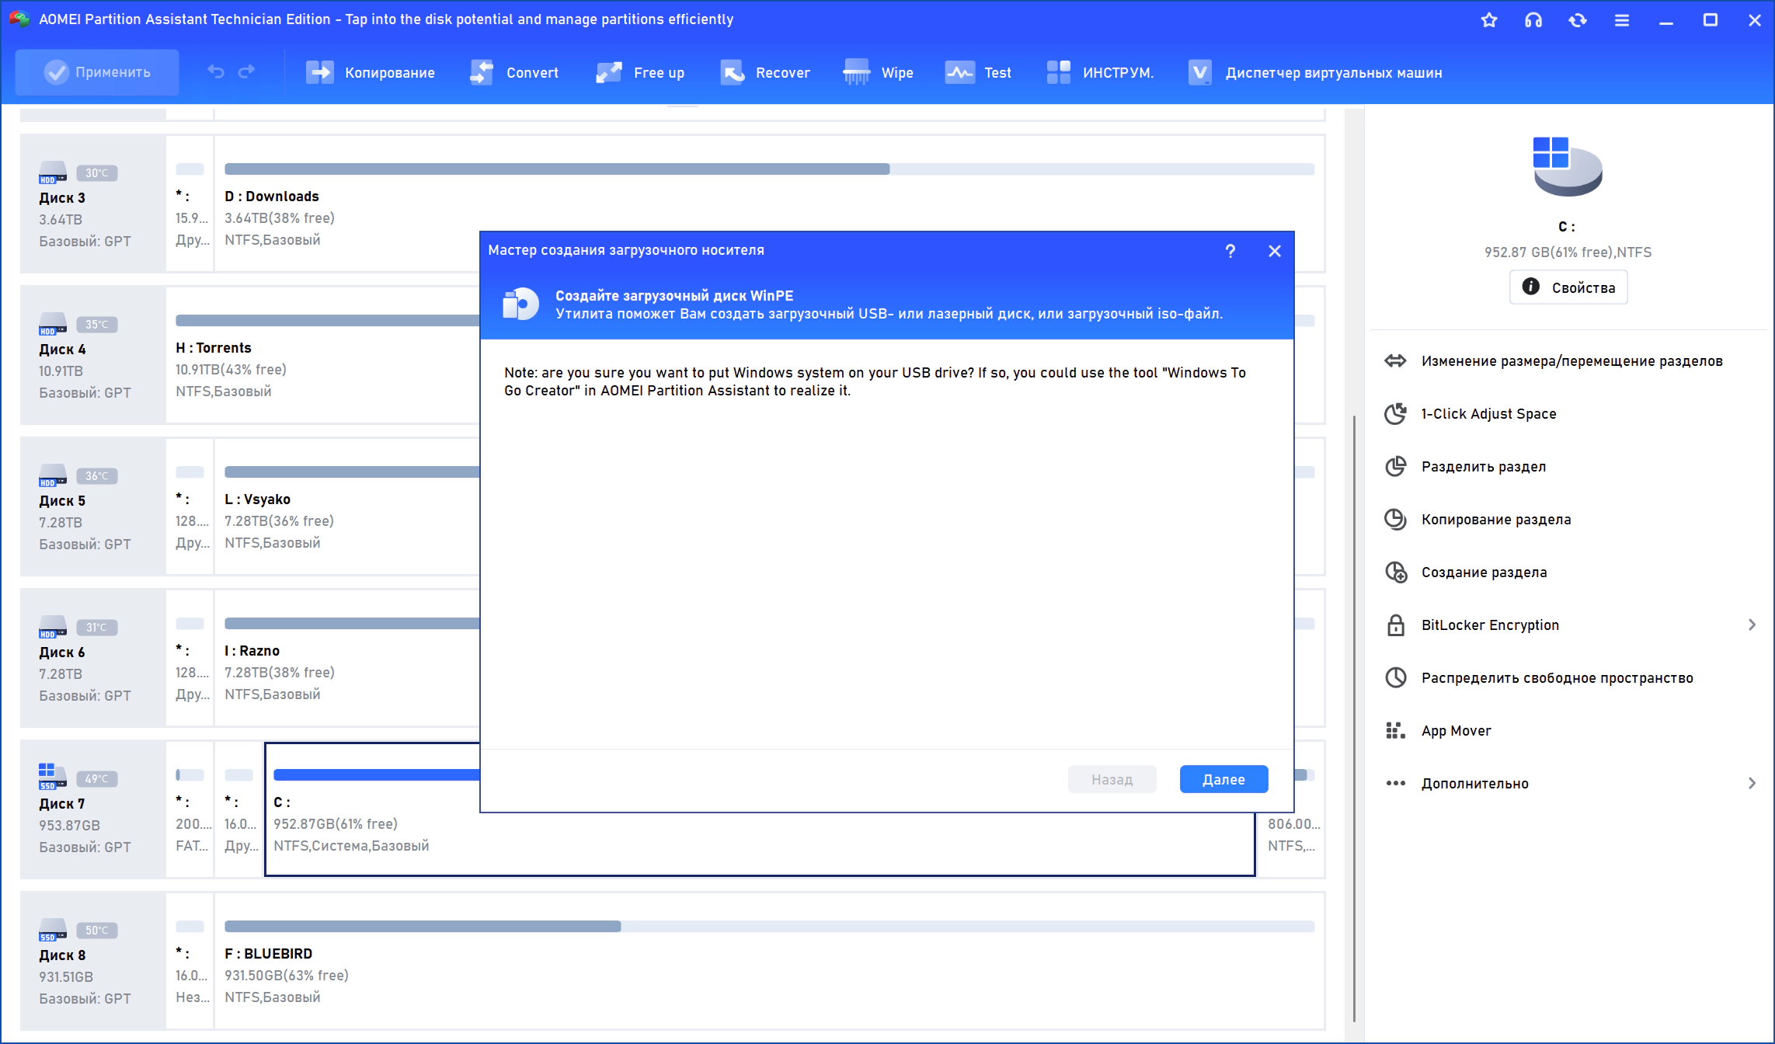Open the hamburger main menu
The image size is (1775, 1044).
tap(1622, 20)
